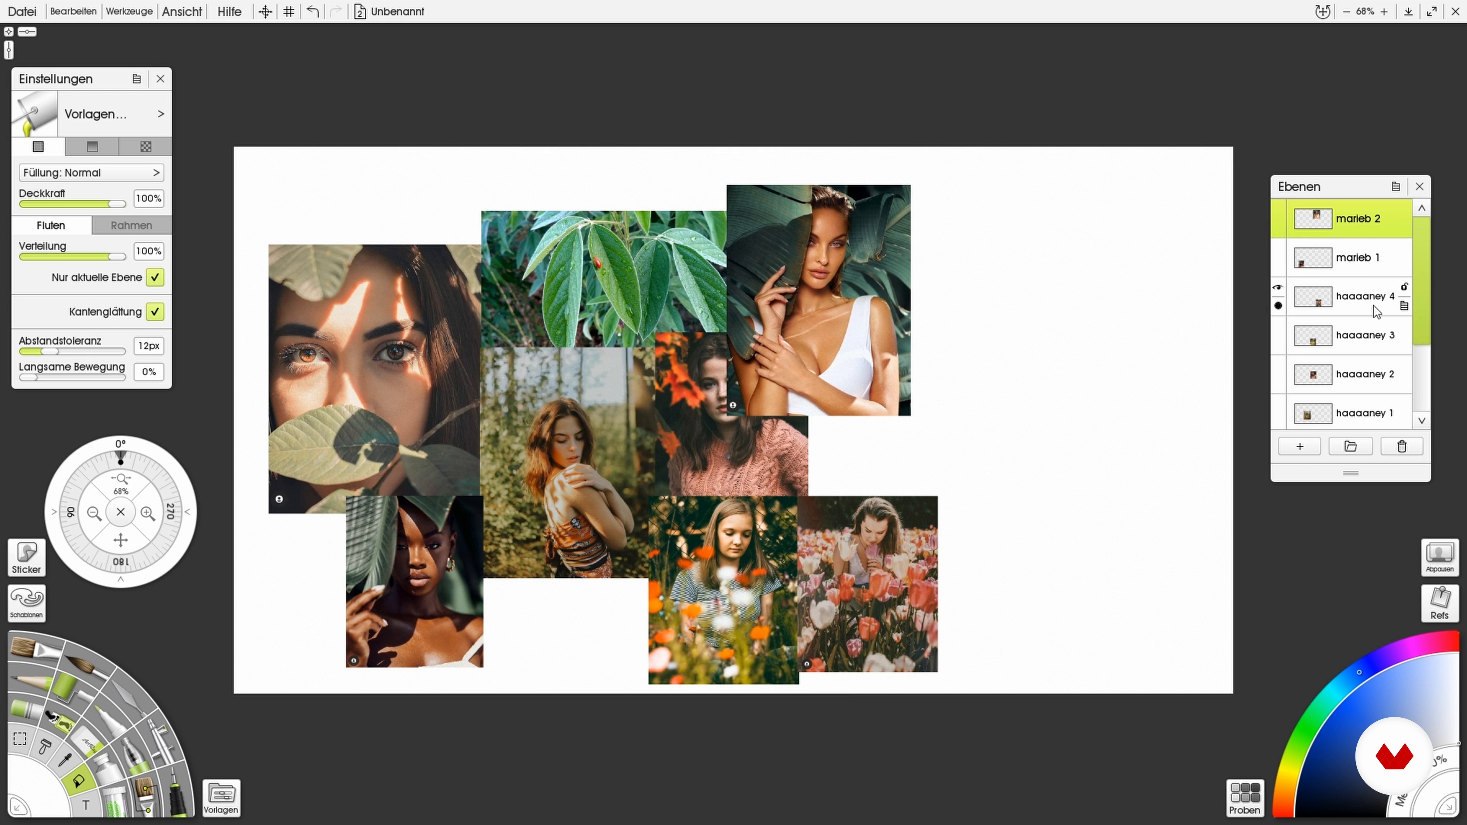Image resolution: width=1467 pixels, height=825 pixels.
Task: Select the sticker spray tool
Action: click(60, 721)
